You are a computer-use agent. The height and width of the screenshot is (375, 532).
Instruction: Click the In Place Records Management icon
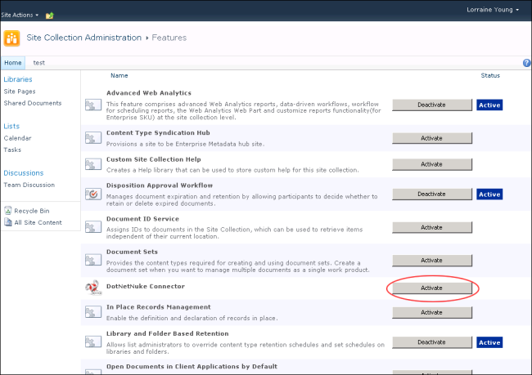pyautogui.click(x=93, y=312)
